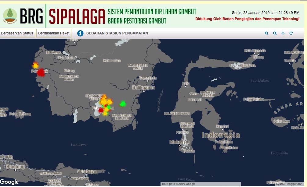Select the yellow marker northwest of Pontianak
The width and height of the screenshot is (307, 187).
[x=35, y=65]
